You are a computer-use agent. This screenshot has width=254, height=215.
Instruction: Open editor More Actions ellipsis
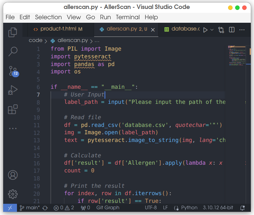click(242, 30)
